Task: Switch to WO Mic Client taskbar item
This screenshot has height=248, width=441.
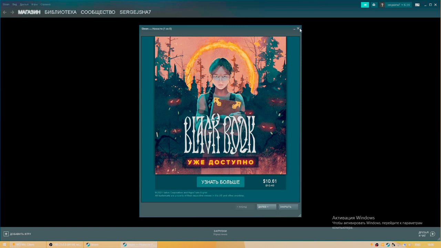Action: (28, 245)
